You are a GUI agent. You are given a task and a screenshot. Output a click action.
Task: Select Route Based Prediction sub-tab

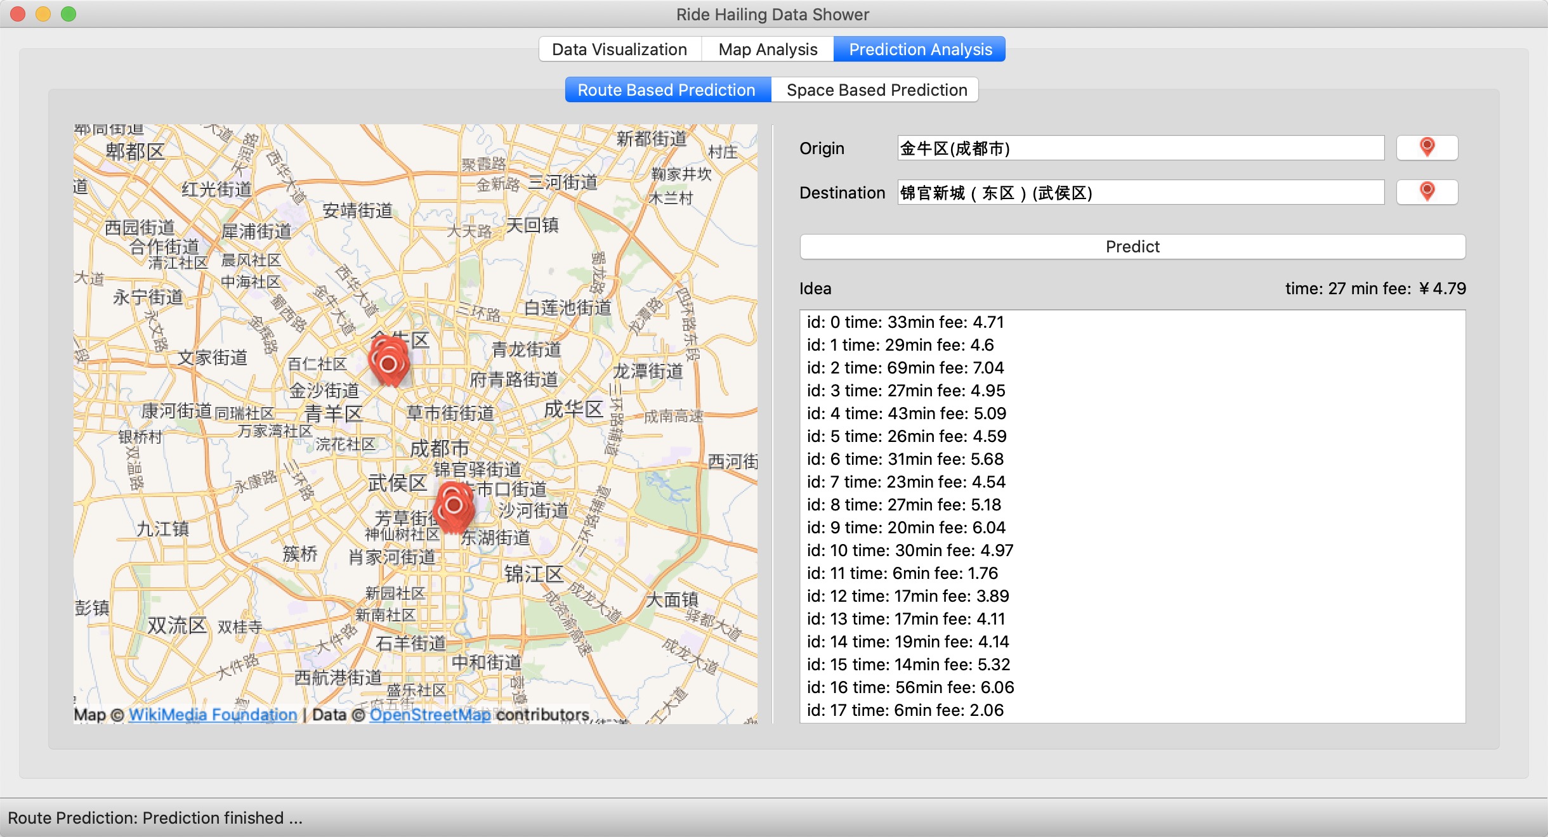(667, 90)
